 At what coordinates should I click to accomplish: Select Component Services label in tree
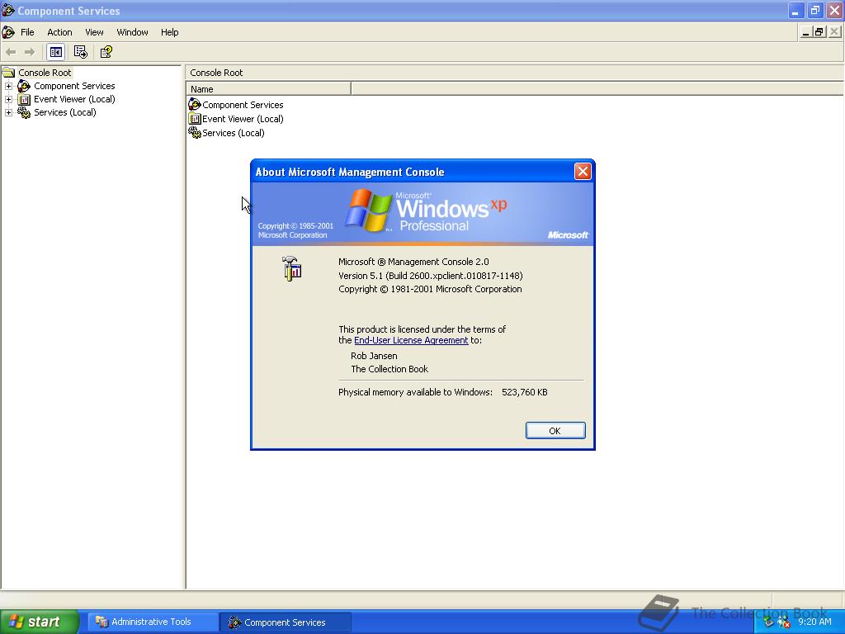click(74, 86)
